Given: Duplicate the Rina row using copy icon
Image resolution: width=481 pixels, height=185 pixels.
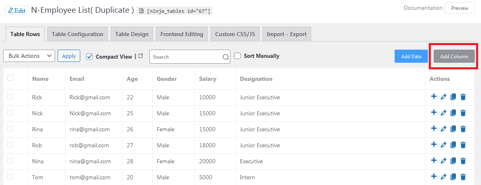Looking at the screenshot, I should click(x=453, y=129).
